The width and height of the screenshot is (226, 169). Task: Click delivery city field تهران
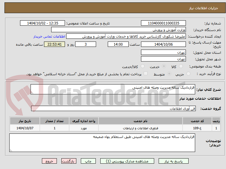[163, 59]
